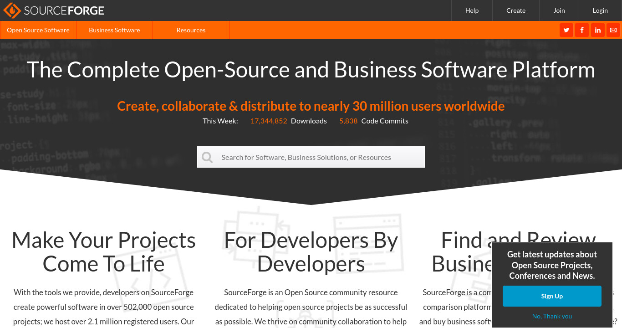Go to the Join page
This screenshot has width=622, height=328.
[x=559, y=10]
